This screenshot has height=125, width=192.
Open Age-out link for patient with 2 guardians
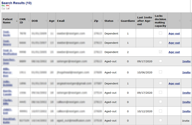[174, 52]
